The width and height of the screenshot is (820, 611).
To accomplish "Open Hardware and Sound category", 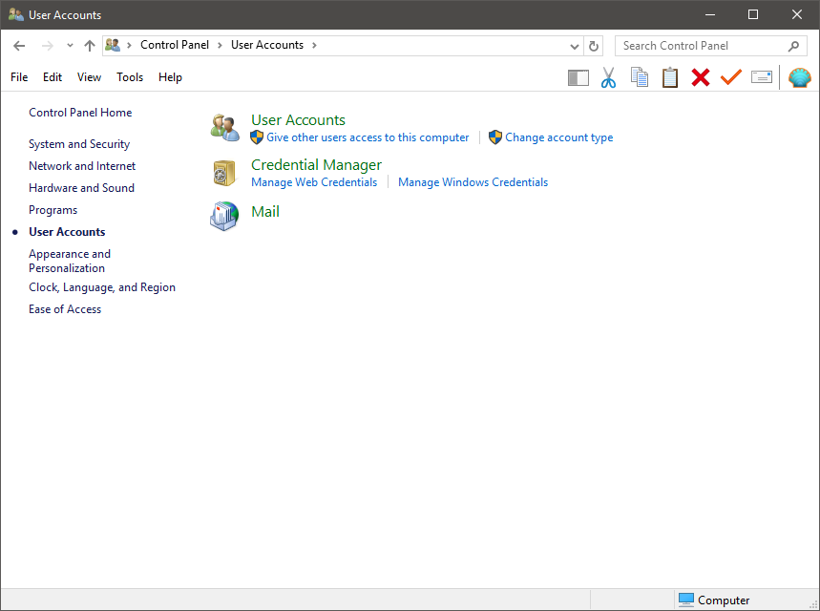I will tap(81, 188).
